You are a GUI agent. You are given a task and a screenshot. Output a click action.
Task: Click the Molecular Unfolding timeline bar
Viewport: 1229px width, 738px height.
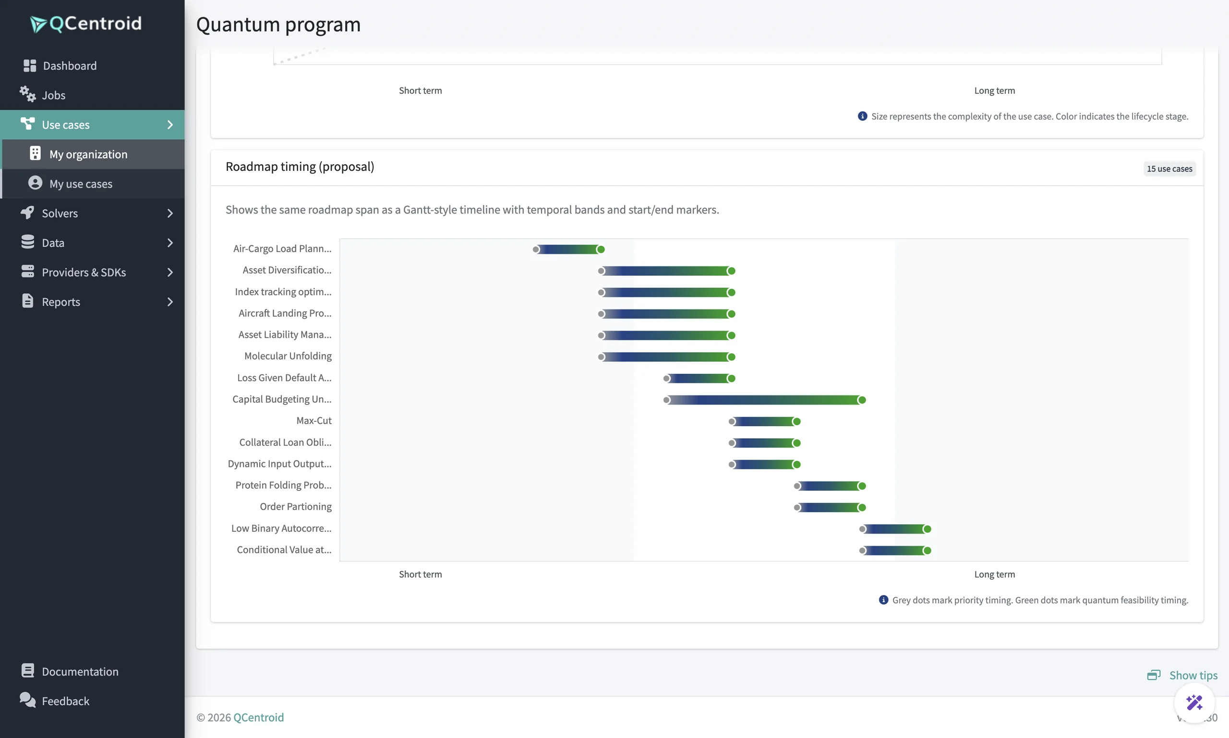coord(666,357)
